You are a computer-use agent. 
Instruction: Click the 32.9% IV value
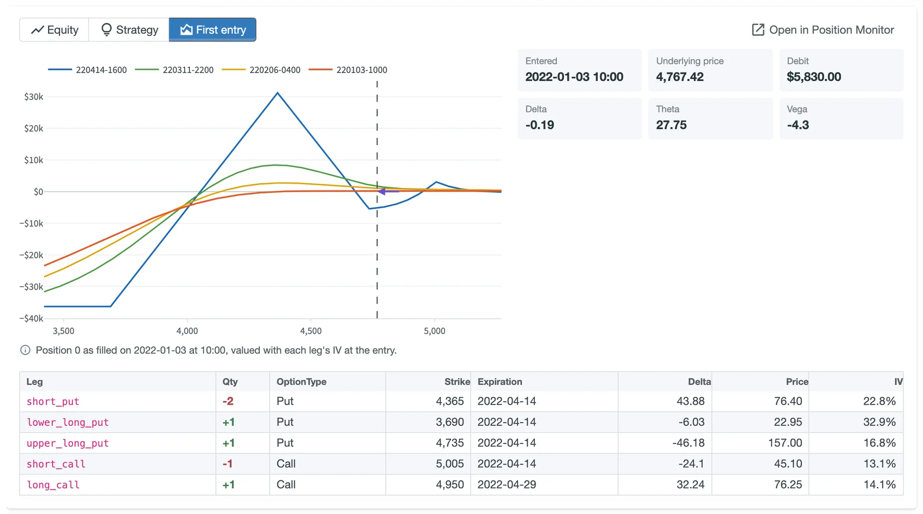[879, 422]
